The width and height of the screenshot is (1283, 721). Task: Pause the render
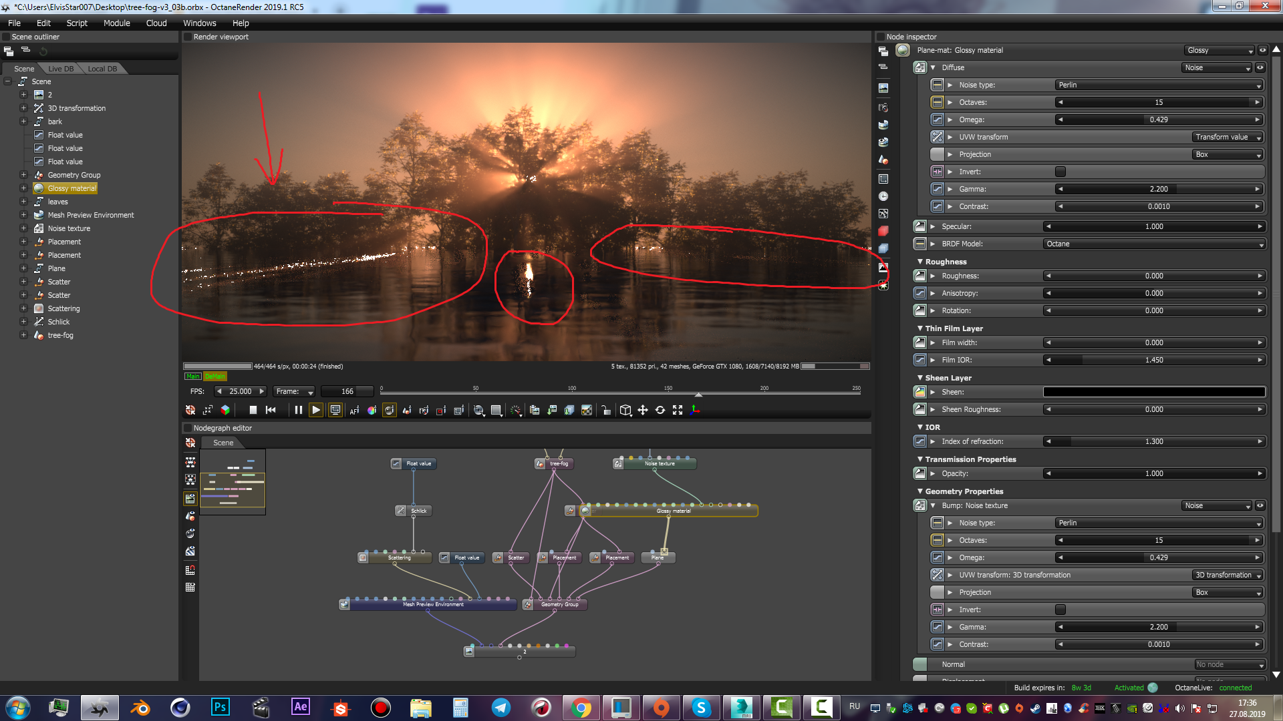pyautogui.click(x=298, y=410)
